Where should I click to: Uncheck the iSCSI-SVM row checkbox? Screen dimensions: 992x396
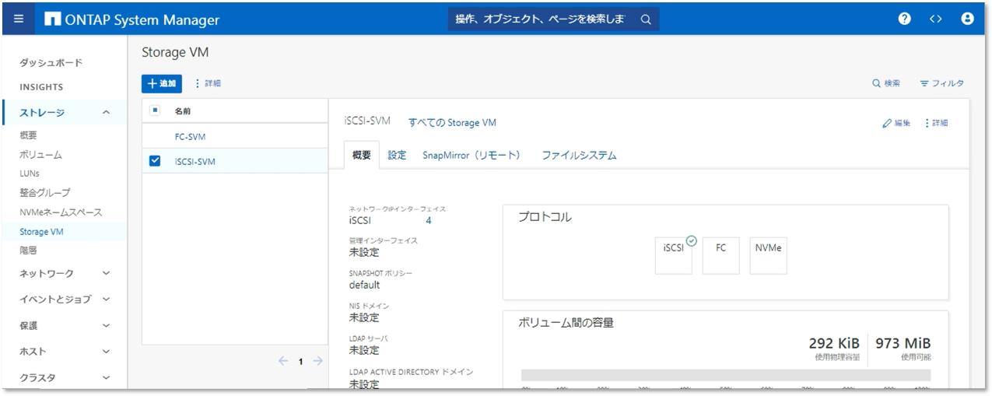155,161
